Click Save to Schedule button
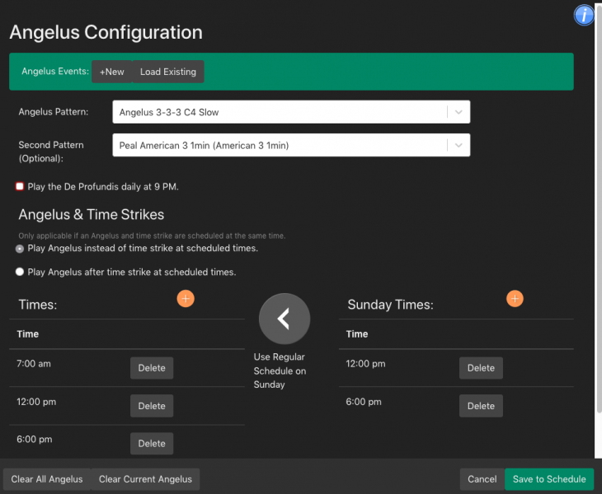Viewport: 602px width, 494px height. pos(548,479)
